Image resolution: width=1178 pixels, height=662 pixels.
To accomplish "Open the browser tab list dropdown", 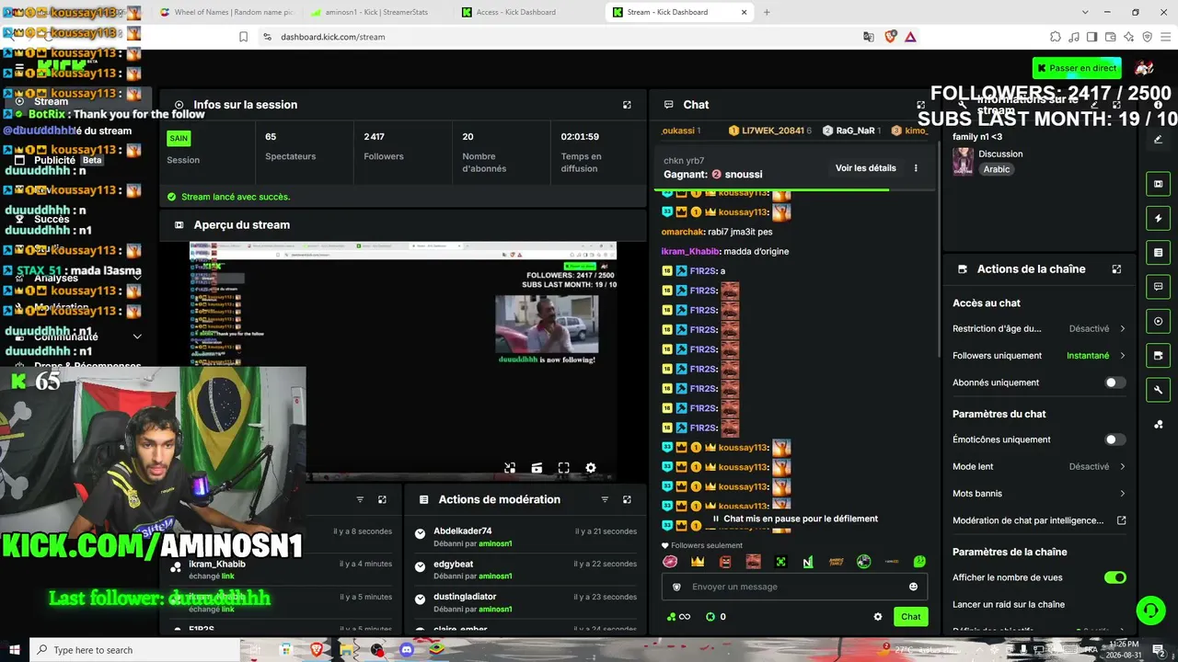I will (1085, 12).
